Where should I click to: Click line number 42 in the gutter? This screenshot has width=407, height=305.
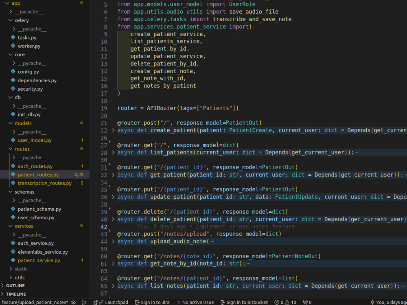104,227
